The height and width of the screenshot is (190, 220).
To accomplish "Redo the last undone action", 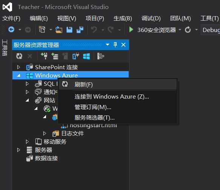I will coord(111,30).
